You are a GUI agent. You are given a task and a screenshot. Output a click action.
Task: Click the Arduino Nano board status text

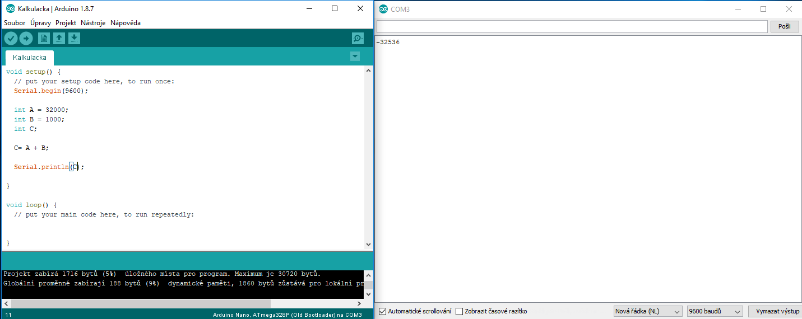coord(287,315)
